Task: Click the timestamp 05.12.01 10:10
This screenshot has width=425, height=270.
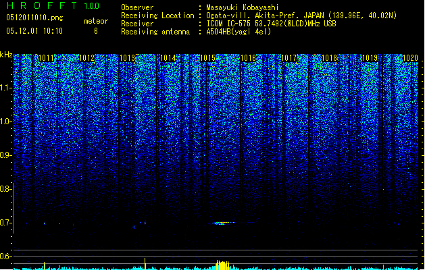Action: pos(34,31)
